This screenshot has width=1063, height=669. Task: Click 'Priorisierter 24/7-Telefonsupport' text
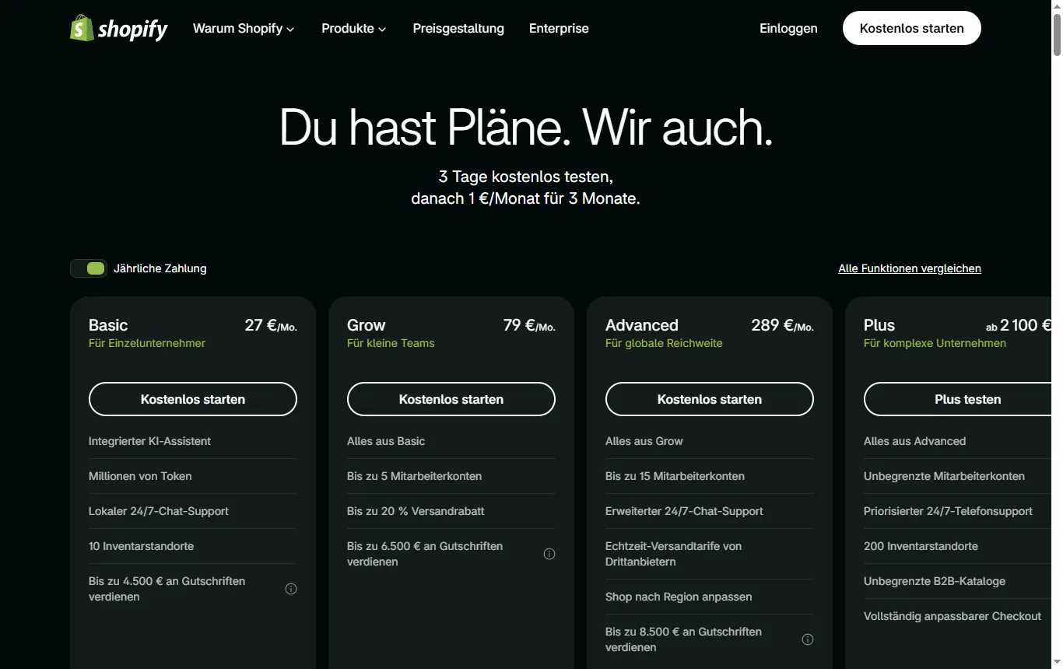pyautogui.click(x=948, y=511)
